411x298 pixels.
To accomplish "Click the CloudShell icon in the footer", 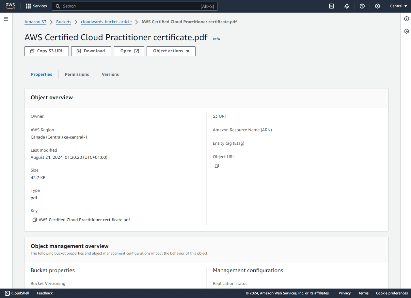I will (7, 293).
